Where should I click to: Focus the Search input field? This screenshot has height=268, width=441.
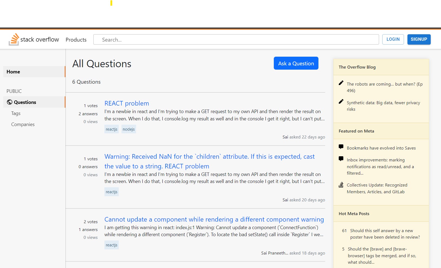[x=236, y=39]
